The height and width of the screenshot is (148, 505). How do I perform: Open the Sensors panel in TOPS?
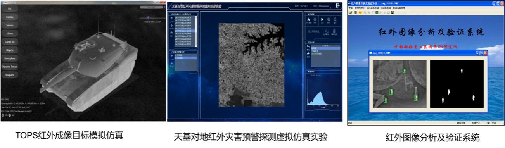(9, 25)
